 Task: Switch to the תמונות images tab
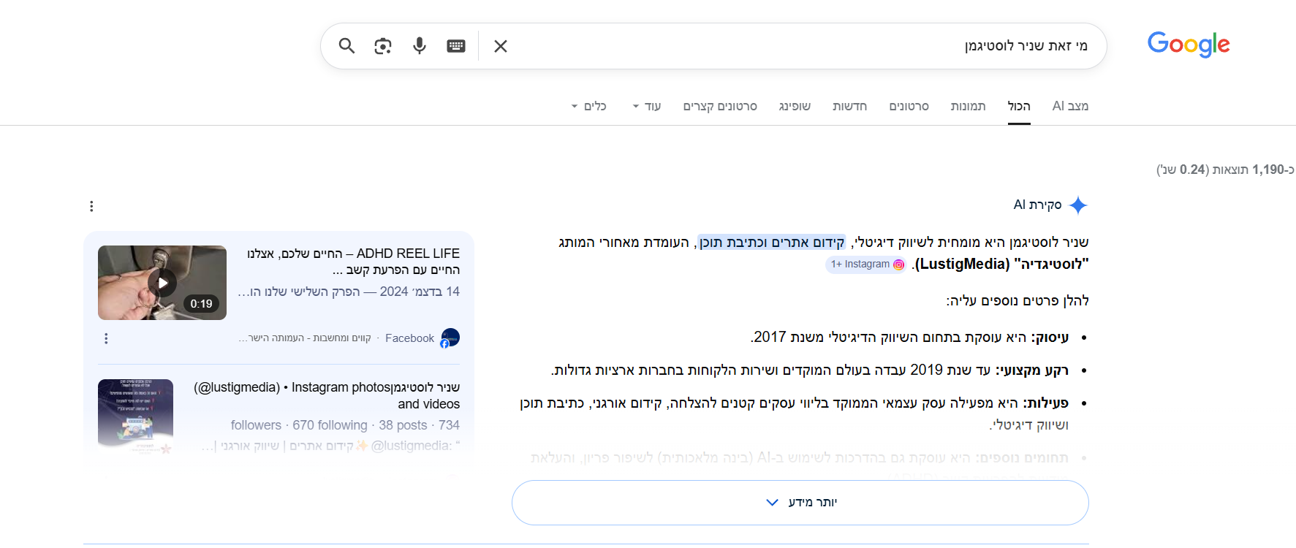(x=968, y=106)
